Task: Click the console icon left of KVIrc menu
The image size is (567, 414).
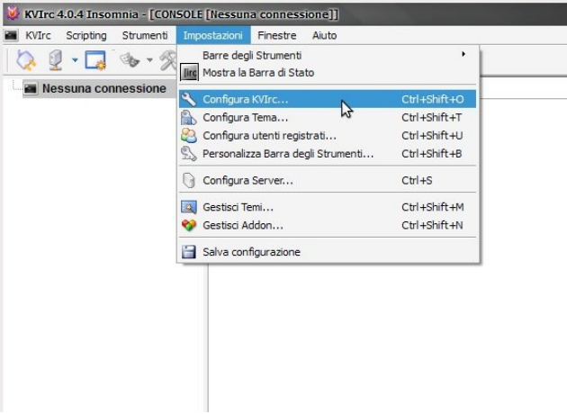Action: (x=11, y=35)
